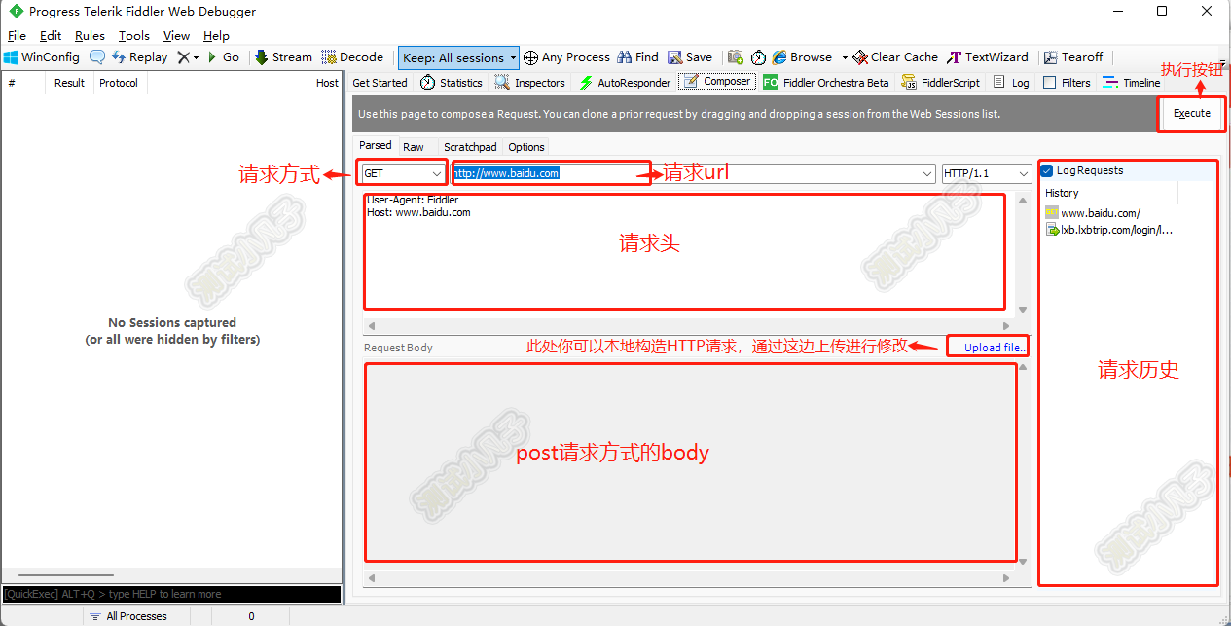This screenshot has height=626, width=1231.
Task: Click the camera screenshot icon in toolbar
Action: [x=736, y=57]
